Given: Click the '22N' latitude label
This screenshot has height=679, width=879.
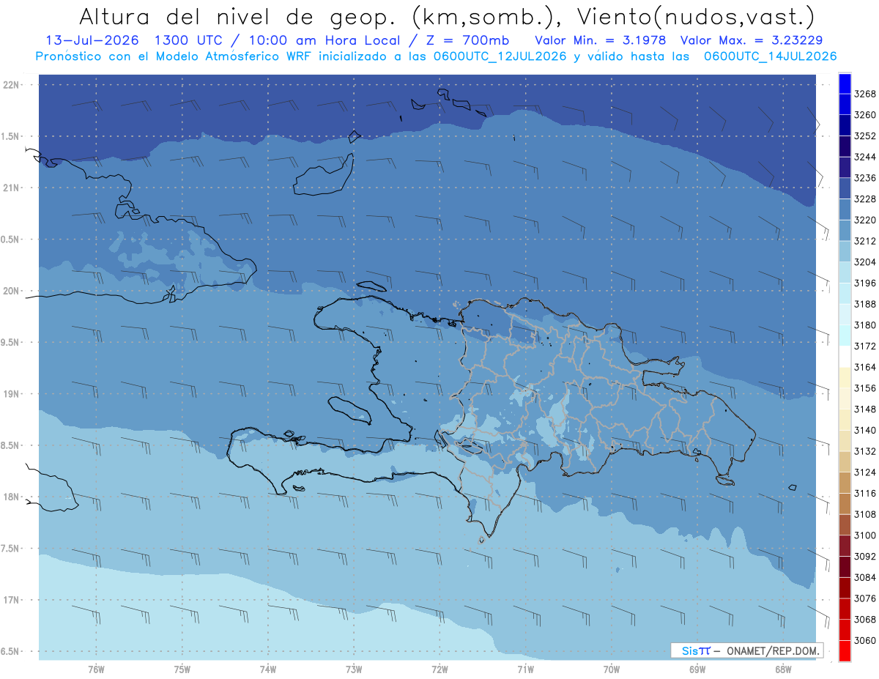Looking at the screenshot, I should tap(12, 84).
